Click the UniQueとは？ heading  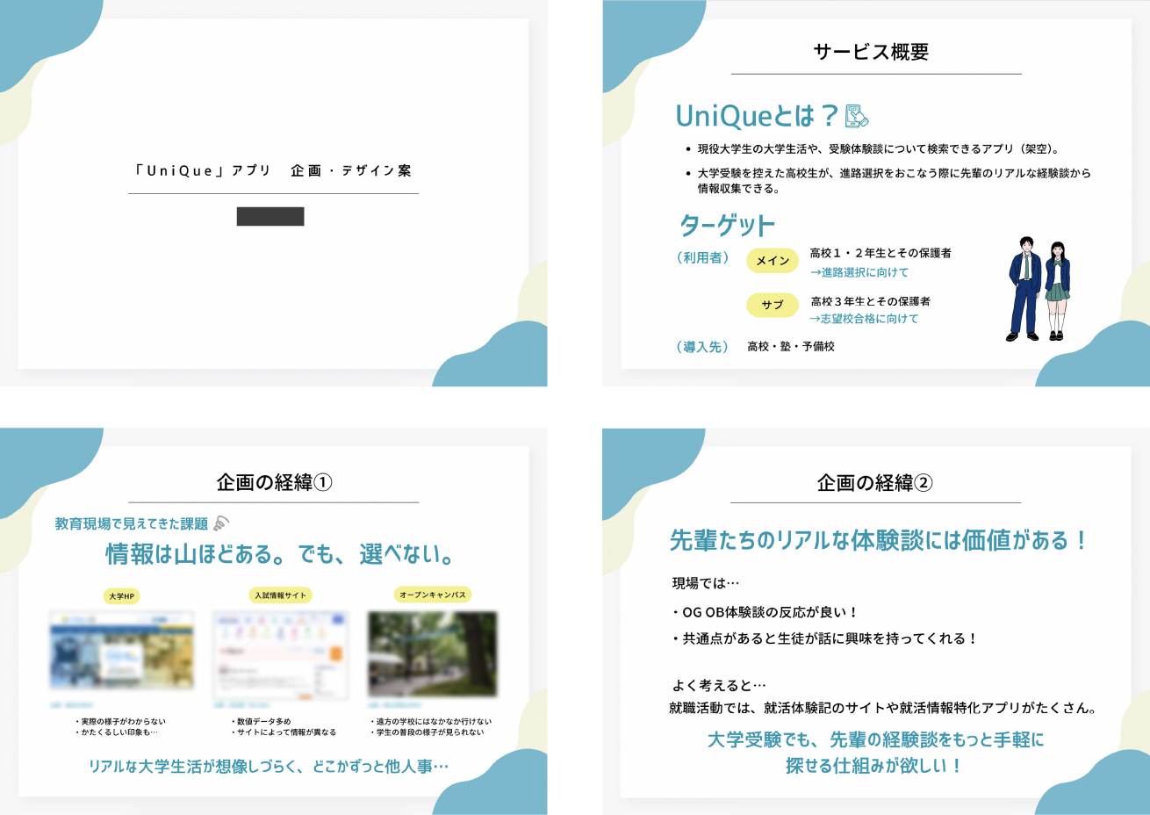757,116
